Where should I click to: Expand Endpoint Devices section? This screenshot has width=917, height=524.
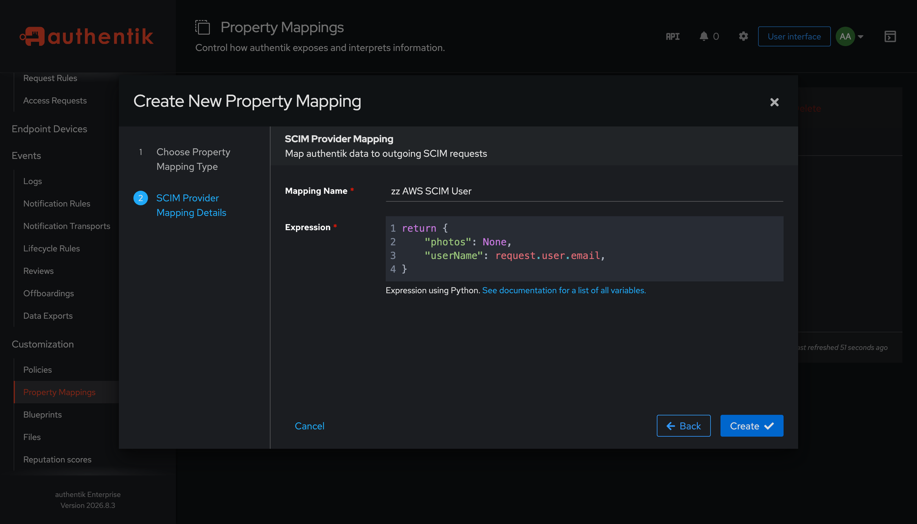click(x=50, y=129)
